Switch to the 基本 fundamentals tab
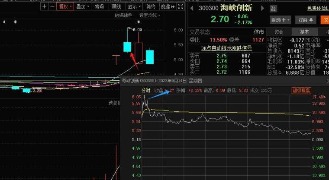329x180 pixels. 304,32
